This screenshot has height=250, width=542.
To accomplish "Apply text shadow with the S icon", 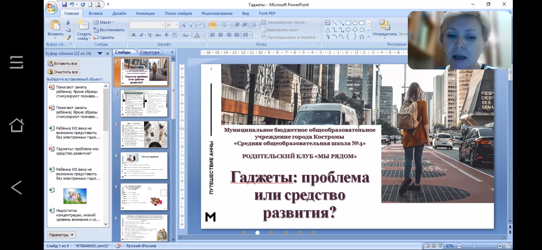I will [166, 35].
